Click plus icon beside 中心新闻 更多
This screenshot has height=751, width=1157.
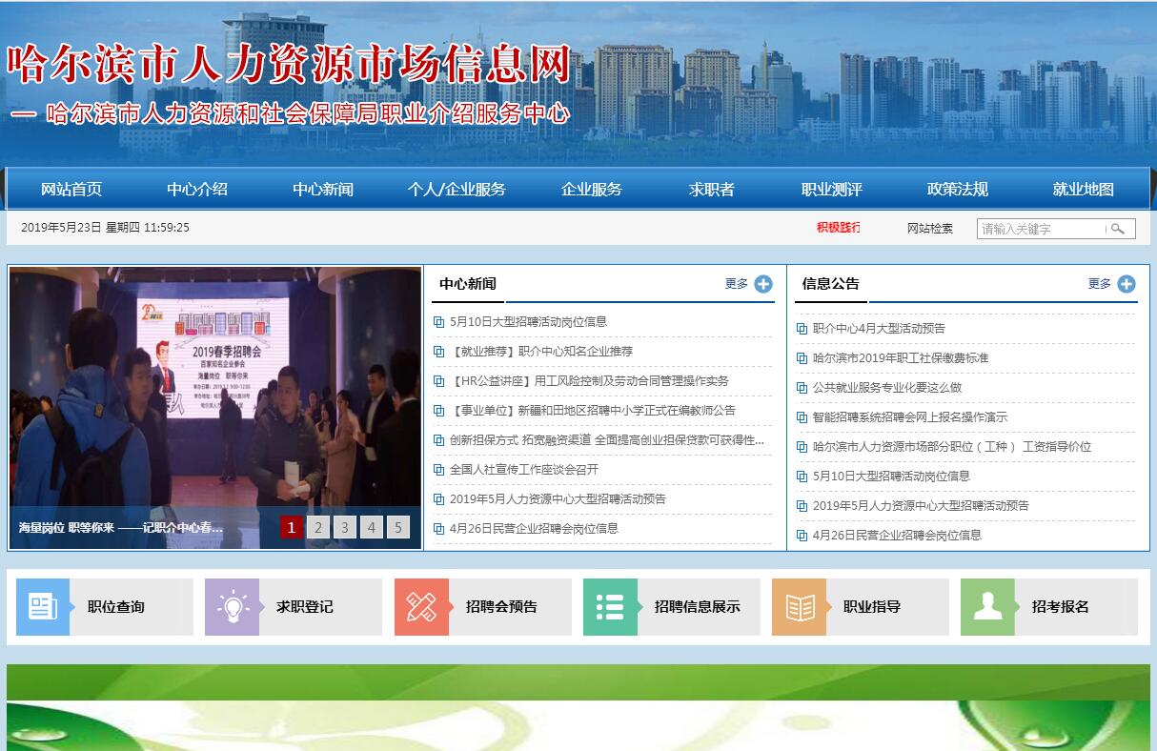pyautogui.click(x=763, y=284)
